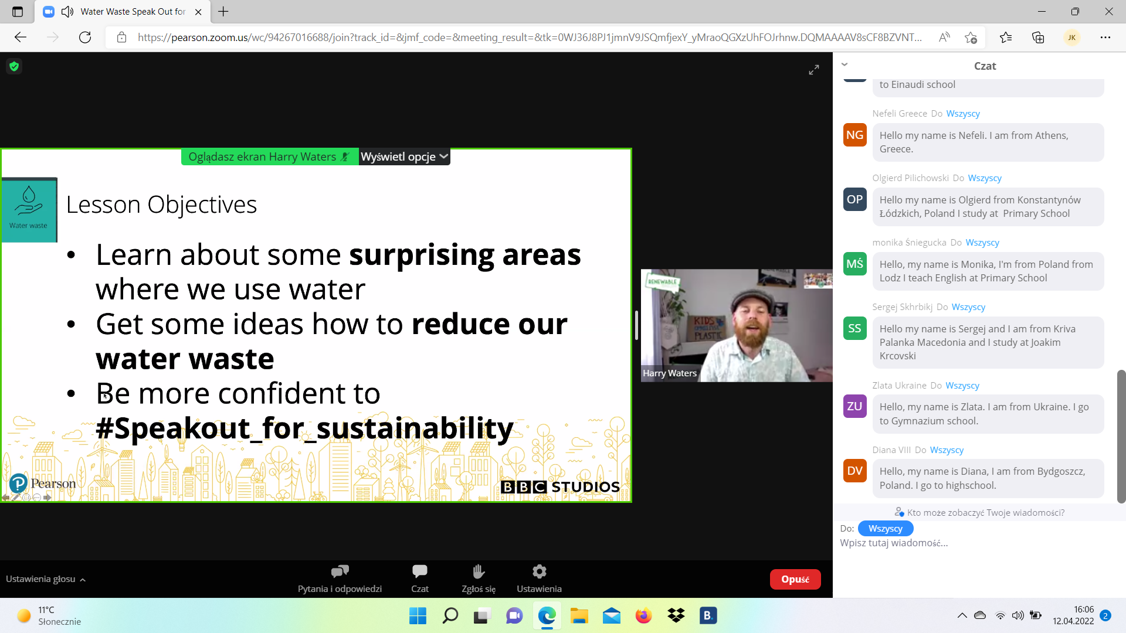Expand Ustawienia głosu audio settings

coord(46,579)
